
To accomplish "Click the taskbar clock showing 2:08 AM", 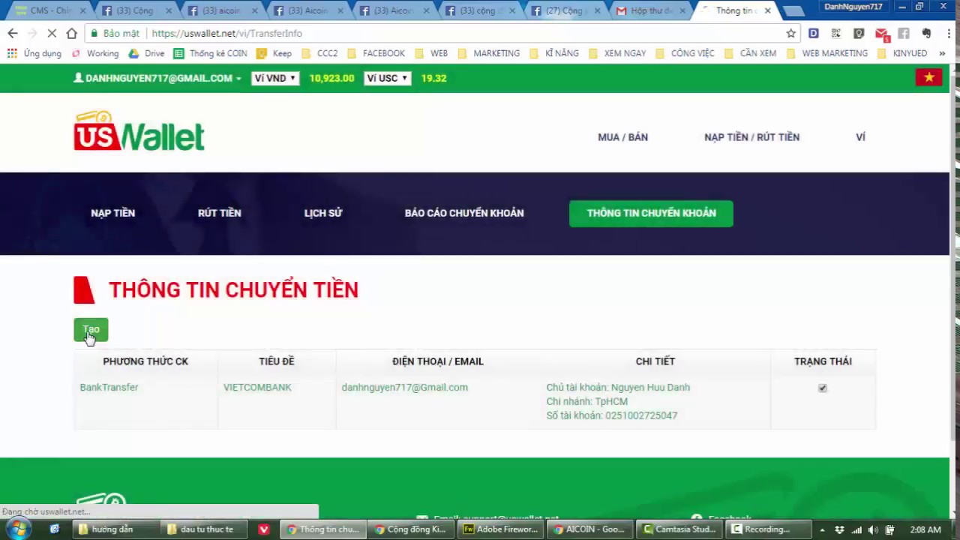I will [925, 529].
